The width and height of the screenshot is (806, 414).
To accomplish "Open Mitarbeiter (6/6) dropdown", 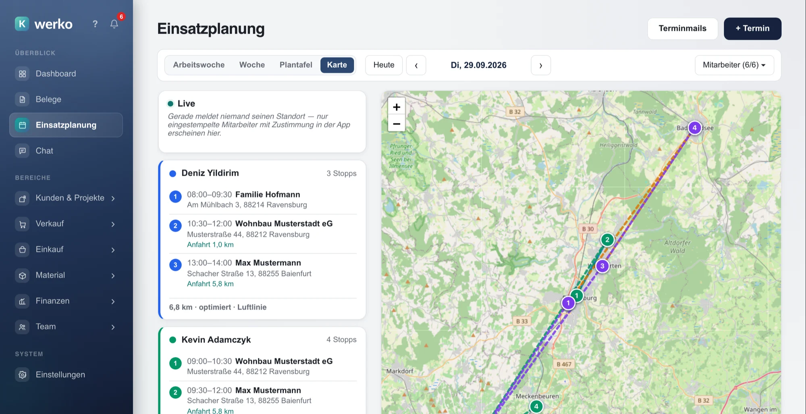I will tap(734, 65).
